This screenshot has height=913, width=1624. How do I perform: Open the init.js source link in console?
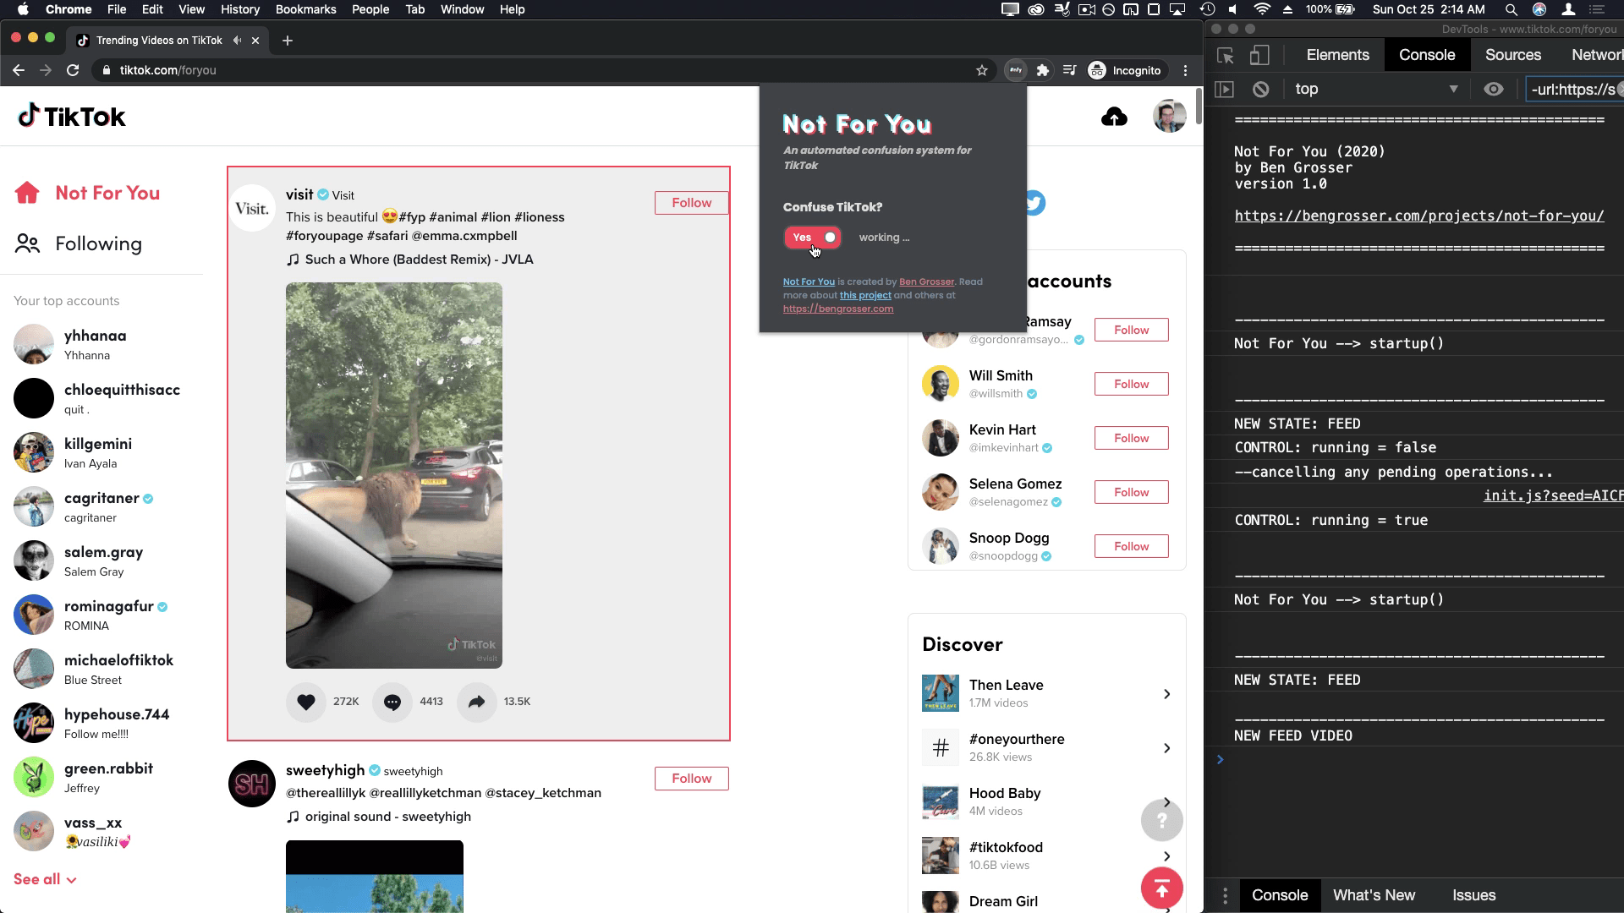[1553, 495]
